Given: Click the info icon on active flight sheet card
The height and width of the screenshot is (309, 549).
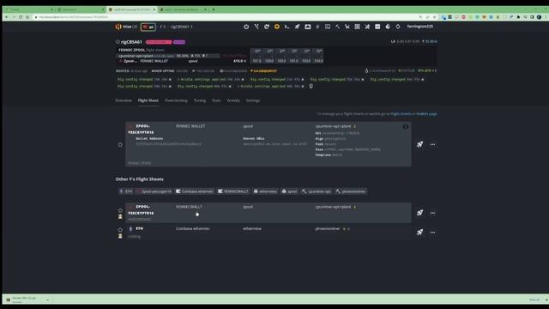Looking at the screenshot, I should point(406,126).
